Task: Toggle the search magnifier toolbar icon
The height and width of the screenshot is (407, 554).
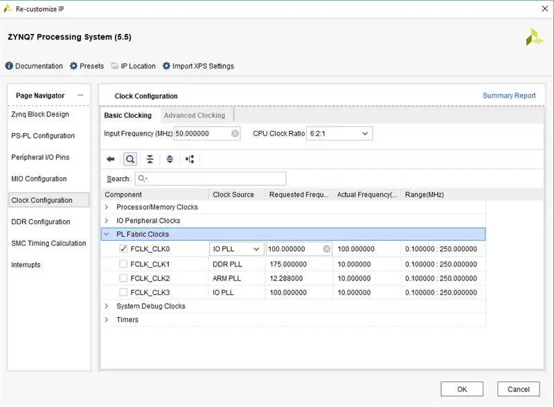Action: point(130,159)
